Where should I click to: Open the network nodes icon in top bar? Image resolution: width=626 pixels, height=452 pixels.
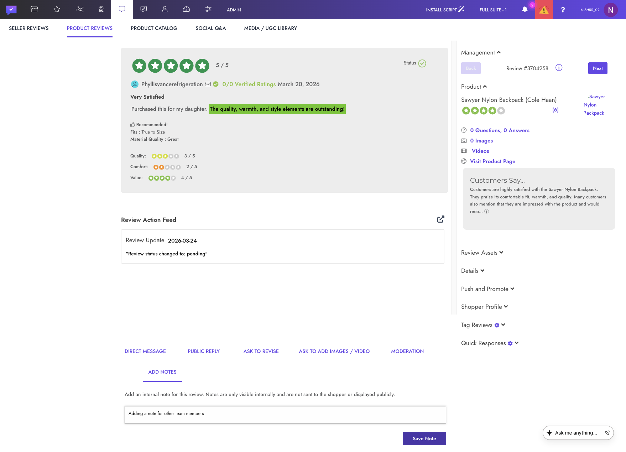80,10
